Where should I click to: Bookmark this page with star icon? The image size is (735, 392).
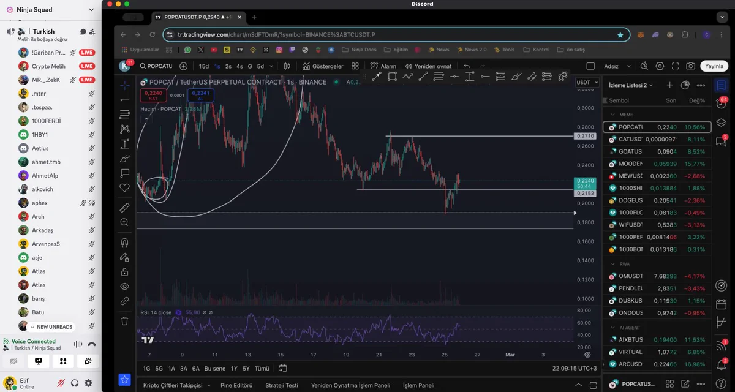tap(620, 35)
